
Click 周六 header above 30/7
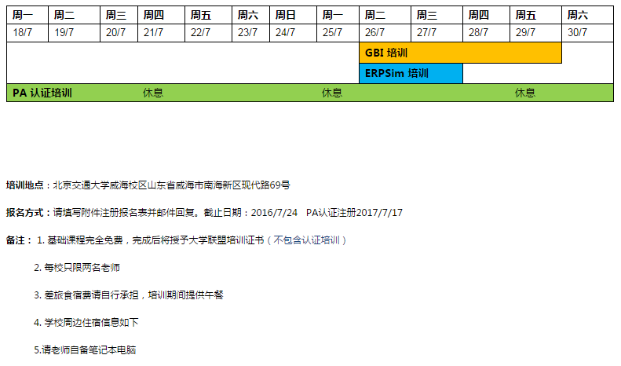click(x=588, y=15)
